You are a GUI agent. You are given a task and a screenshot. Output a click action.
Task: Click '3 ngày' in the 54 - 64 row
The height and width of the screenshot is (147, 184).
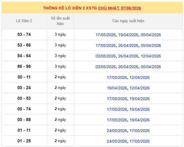(60, 56)
